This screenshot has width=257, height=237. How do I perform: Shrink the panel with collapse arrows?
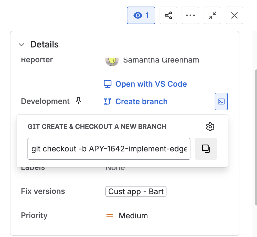click(212, 15)
